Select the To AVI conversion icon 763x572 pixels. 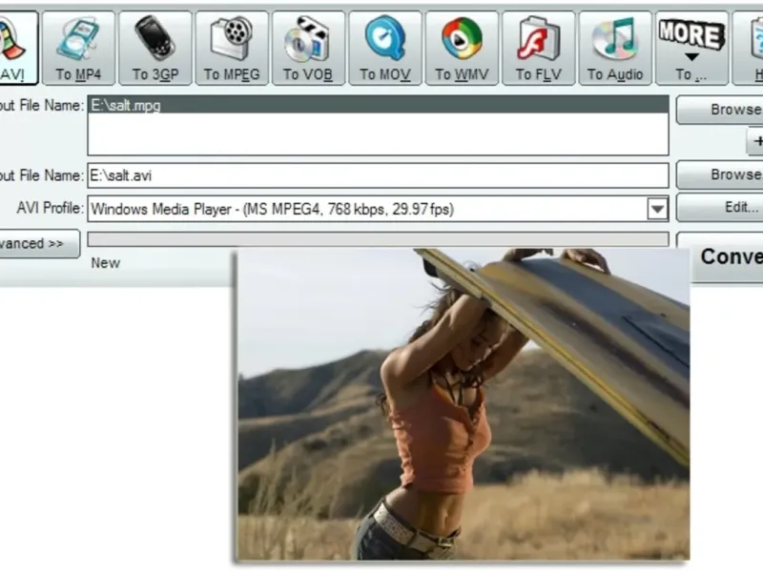click(18, 48)
